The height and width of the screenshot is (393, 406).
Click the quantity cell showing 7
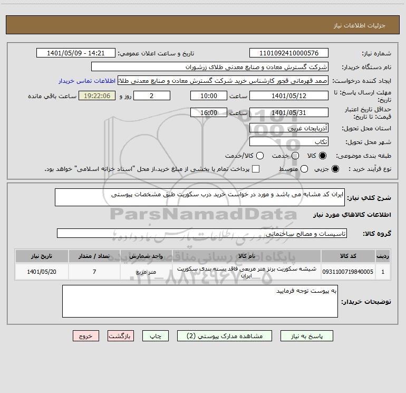(94, 272)
